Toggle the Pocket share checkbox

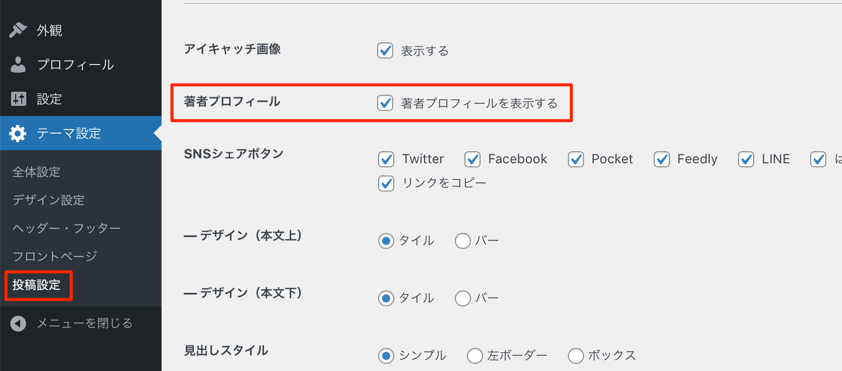click(576, 159)
